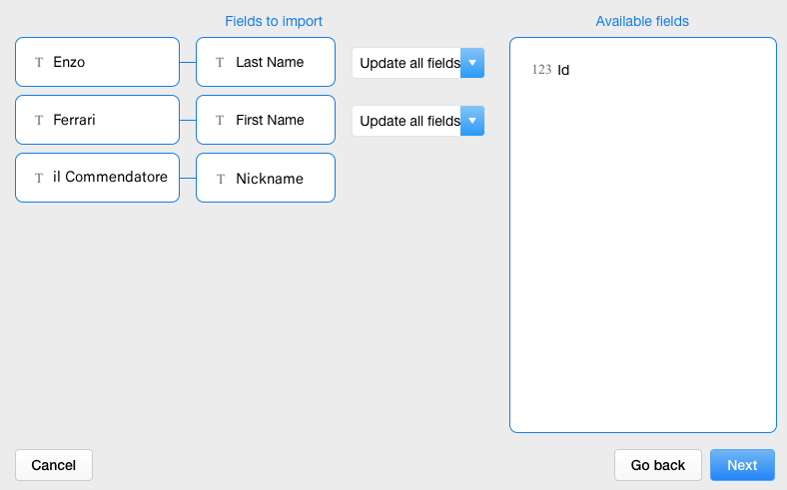The height and width of the screenshot is (490, 787).
Task: Select the Ferrari source field box
Action: click(97, 120)
